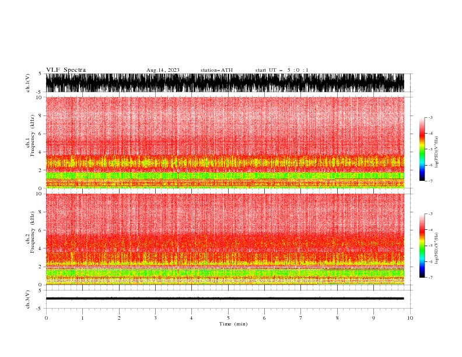462x357 pixels.
Task: Click the "6" kHz tick of ch.2 spectrogram
Action: pos(40,230)
